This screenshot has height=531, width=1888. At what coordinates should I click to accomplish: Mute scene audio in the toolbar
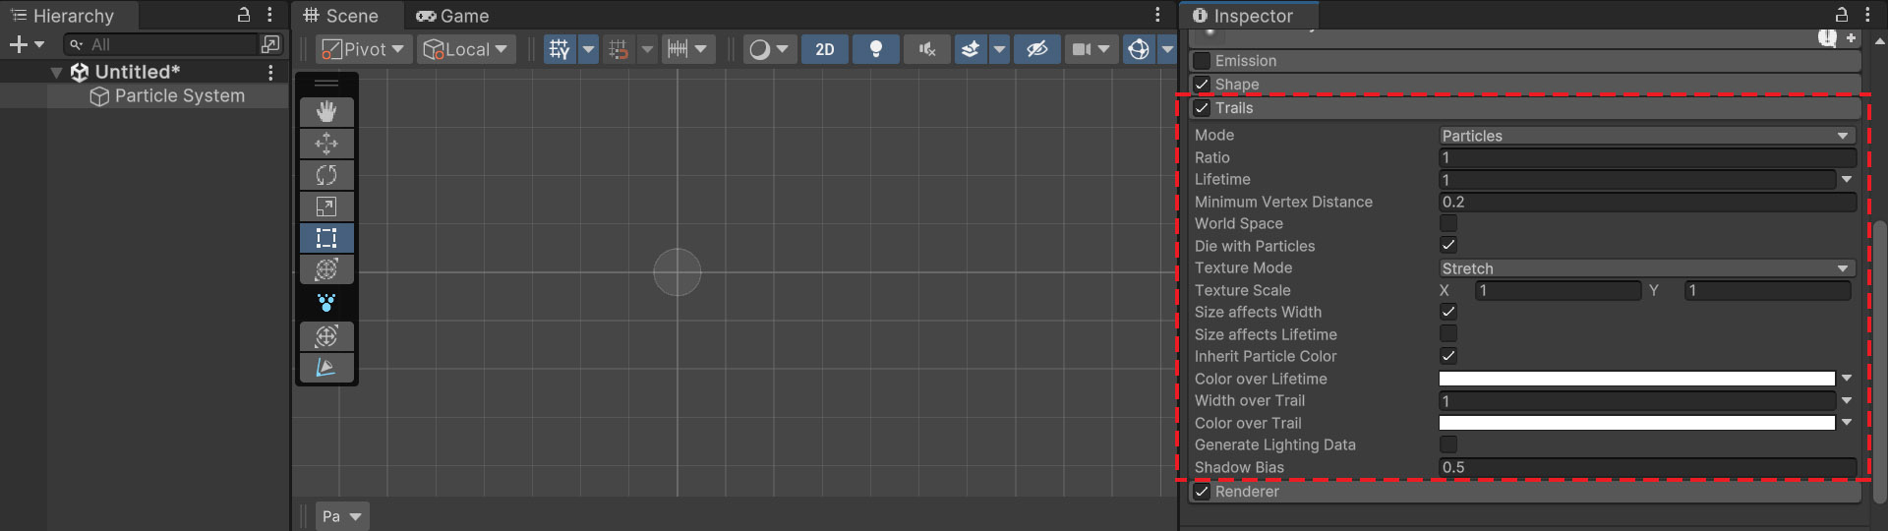pos(926,49)
